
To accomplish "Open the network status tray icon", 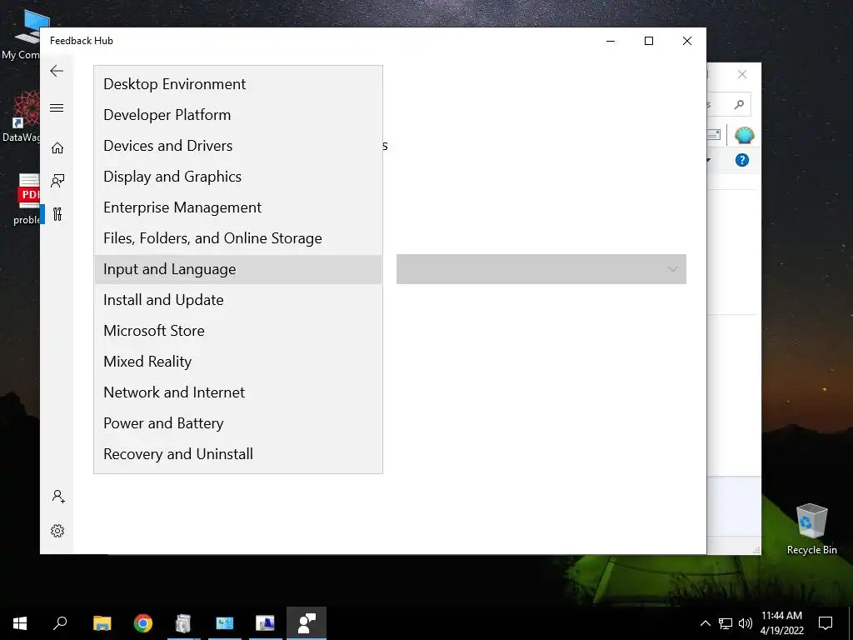I will tap(726, 623).
